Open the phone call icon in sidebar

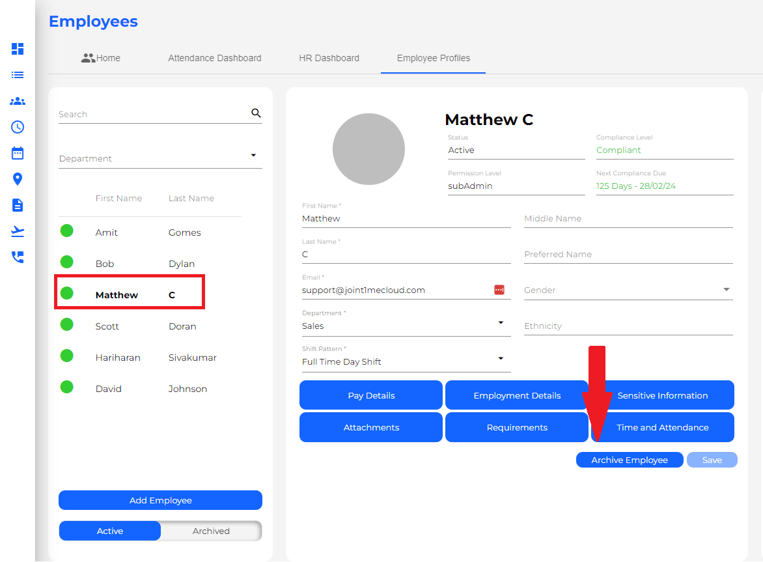click(17, 257)
